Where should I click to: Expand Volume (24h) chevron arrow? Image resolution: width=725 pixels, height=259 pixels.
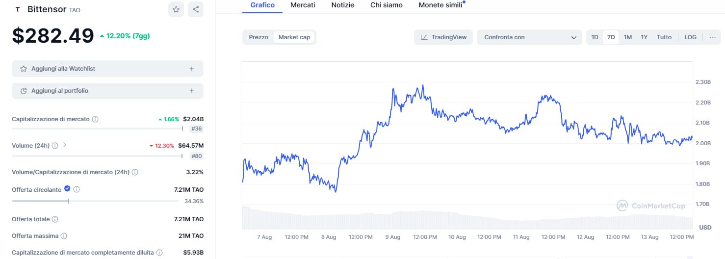65,145
